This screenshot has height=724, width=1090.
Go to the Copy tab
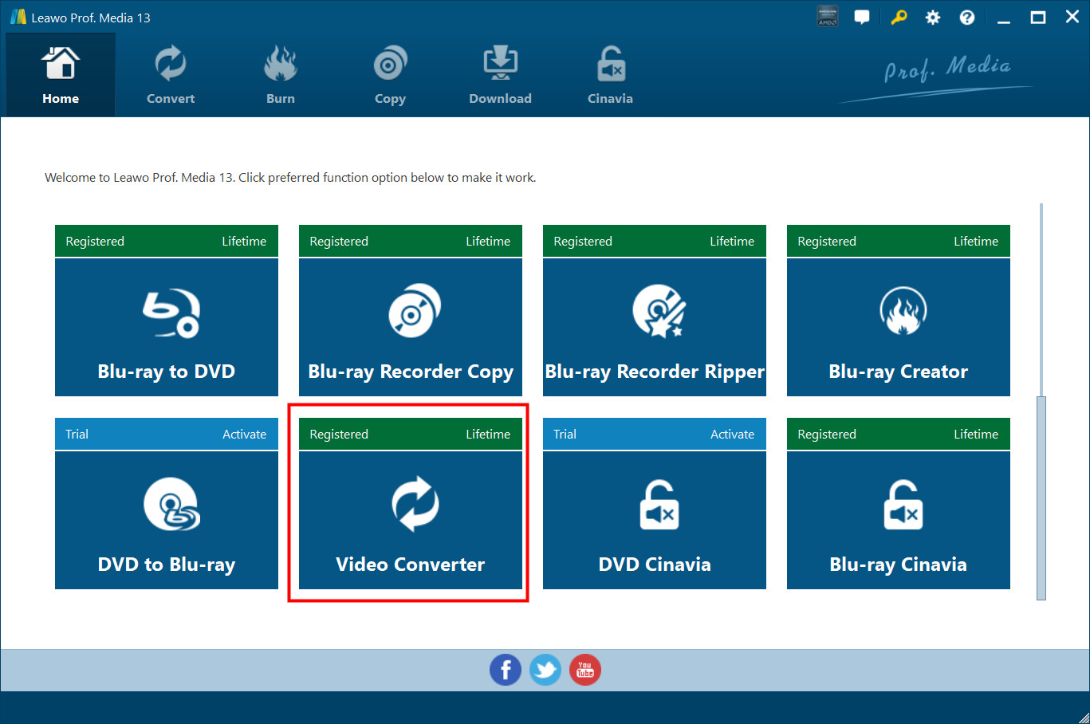[390, 77]
